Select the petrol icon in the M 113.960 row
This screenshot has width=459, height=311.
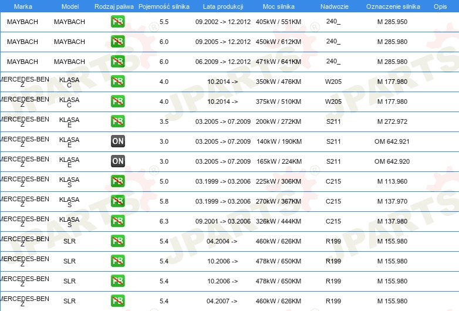click(x=117, y=181)
